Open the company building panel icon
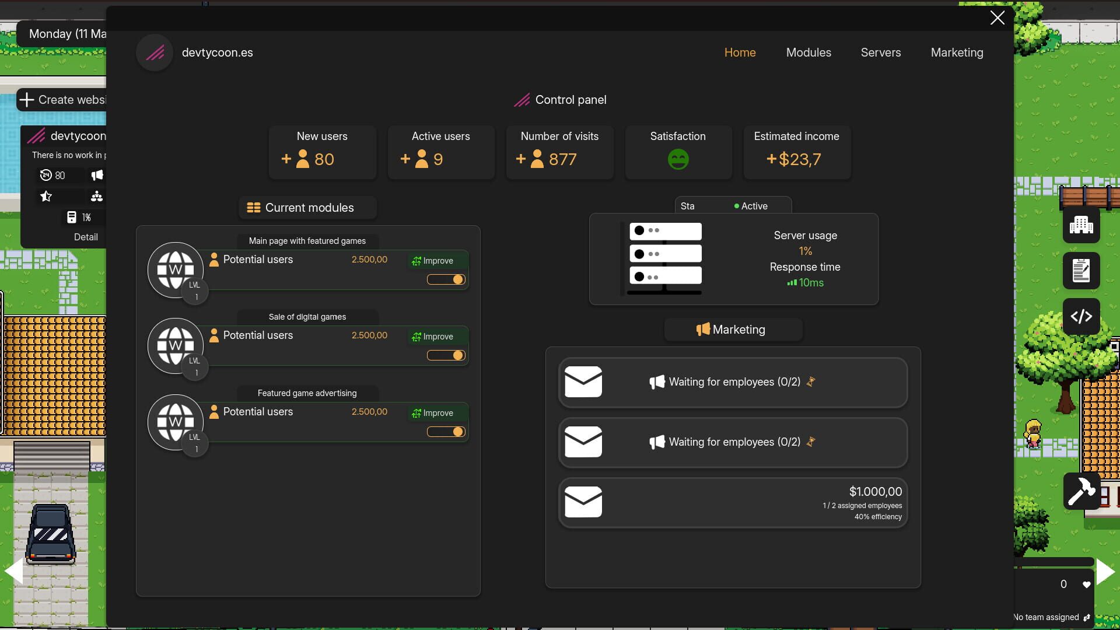Screen dimensions: 1120x630 point(1081,226)
